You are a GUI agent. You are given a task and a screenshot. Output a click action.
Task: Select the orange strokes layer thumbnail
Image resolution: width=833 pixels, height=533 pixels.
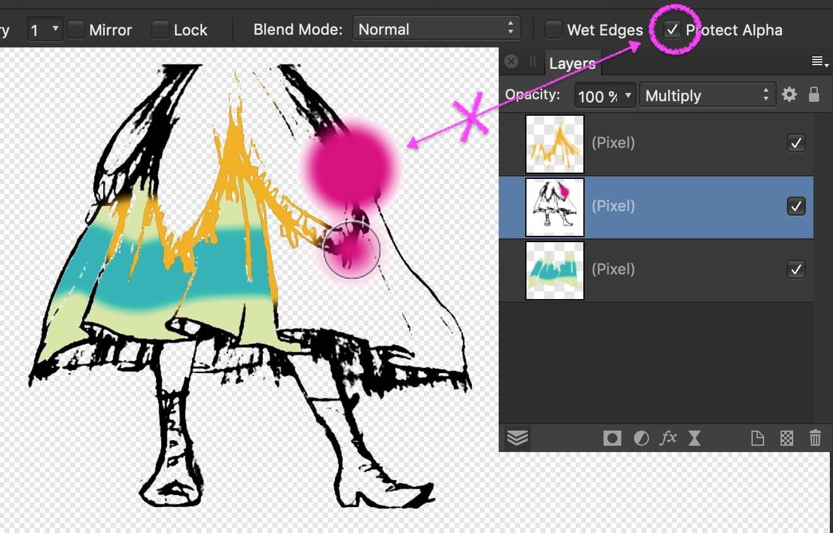[555, 144]
